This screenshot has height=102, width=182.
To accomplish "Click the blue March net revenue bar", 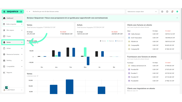I will click(x=88, y=61).
